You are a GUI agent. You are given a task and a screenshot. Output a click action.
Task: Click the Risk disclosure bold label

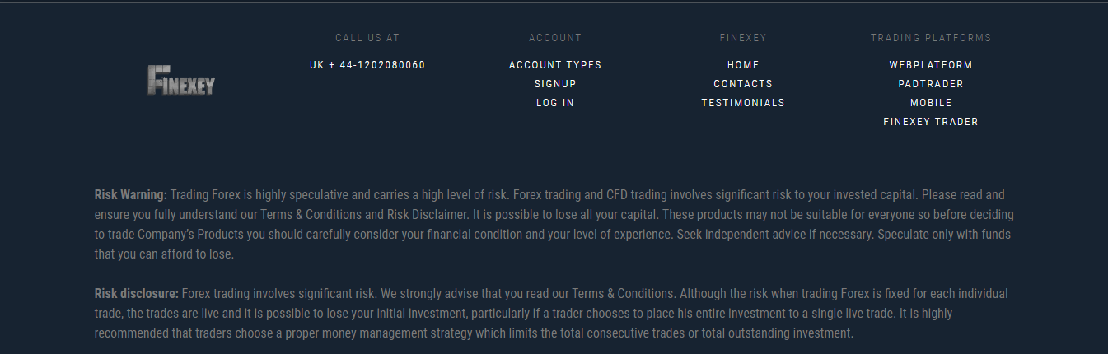pyautogui.click(x=137, y=294)
